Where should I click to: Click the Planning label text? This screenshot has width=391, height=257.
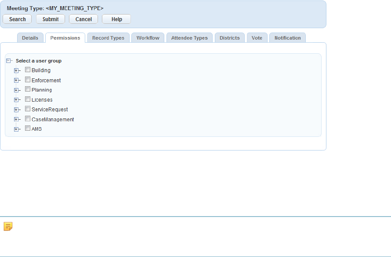[x=42, y=90]
